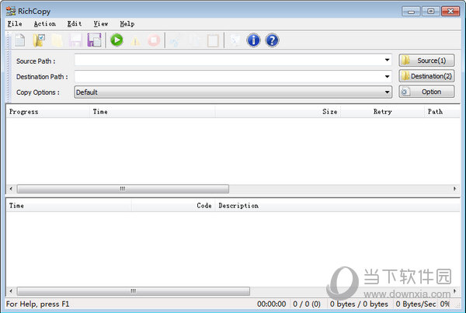Open the blue question mark help icon
Viewport: 466px width, 313px height.
(272, 40)
